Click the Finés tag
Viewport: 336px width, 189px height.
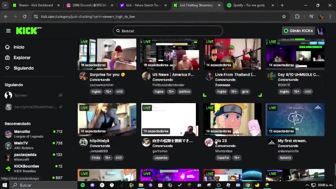click(96, 158)
